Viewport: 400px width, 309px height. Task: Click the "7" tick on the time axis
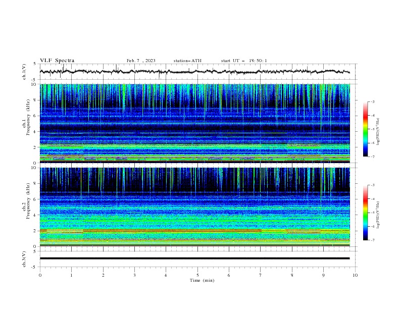(x=261, y=275)
